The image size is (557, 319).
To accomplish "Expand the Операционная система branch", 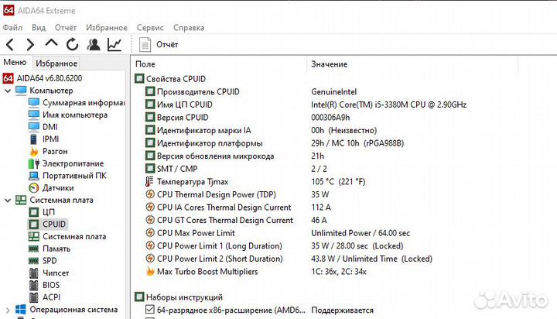I will (x=8, y=310).
